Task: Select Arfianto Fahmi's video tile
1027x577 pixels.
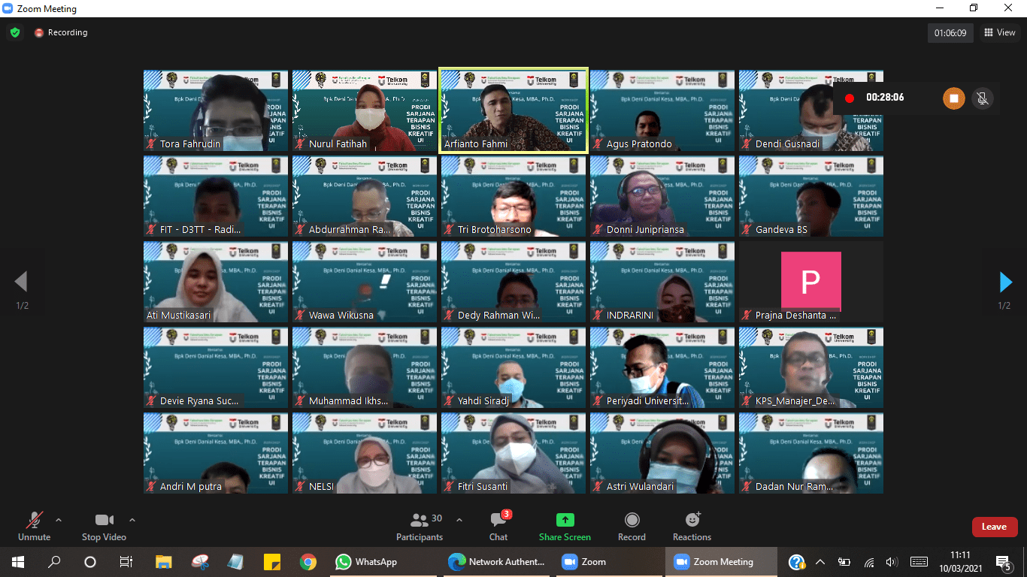Action: 513,111
